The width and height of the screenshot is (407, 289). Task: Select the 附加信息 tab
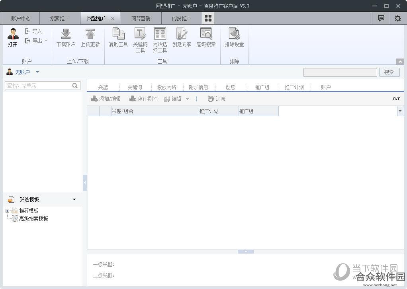[199, 87]
